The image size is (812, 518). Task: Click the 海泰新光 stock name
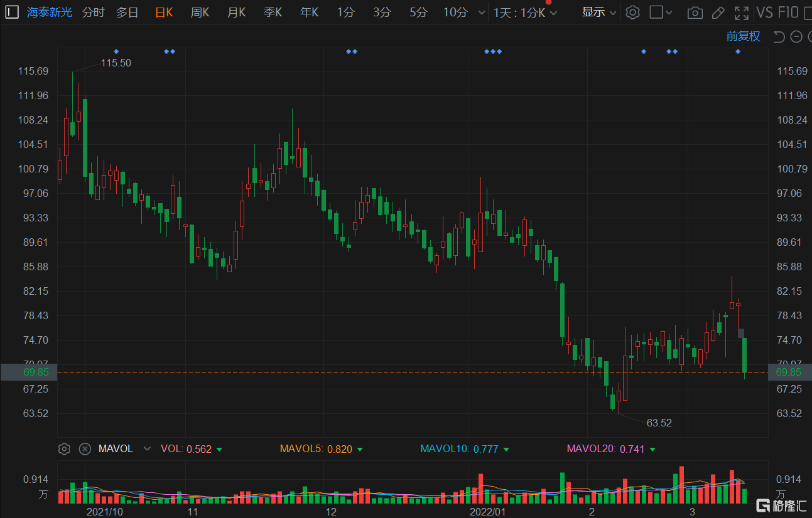point(50,12)
